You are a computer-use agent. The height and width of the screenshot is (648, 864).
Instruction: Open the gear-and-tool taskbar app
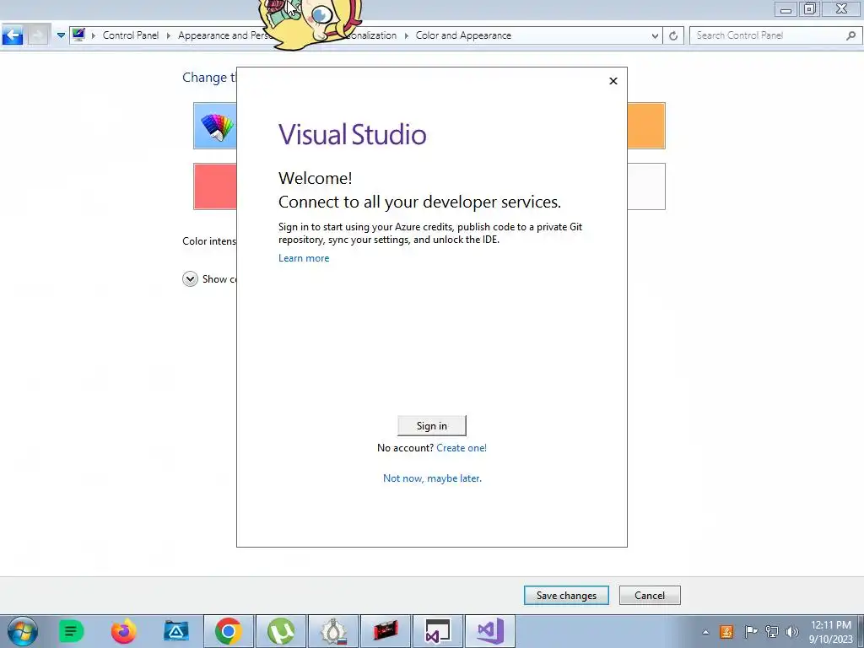click(x=333, y=631)
